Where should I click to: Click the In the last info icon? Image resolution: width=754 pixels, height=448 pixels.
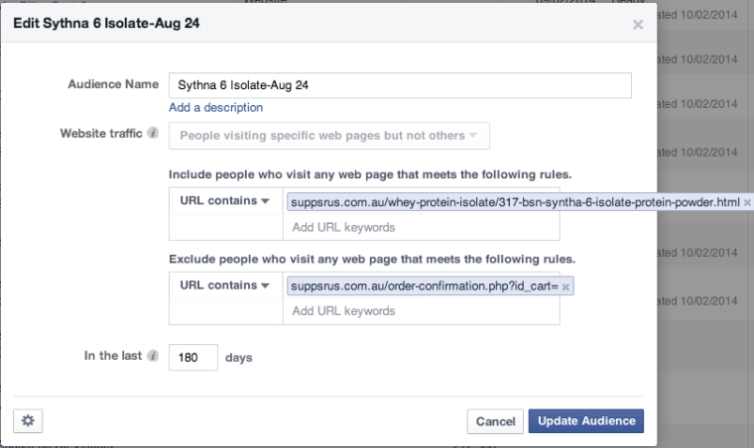[x=153, y=356]
